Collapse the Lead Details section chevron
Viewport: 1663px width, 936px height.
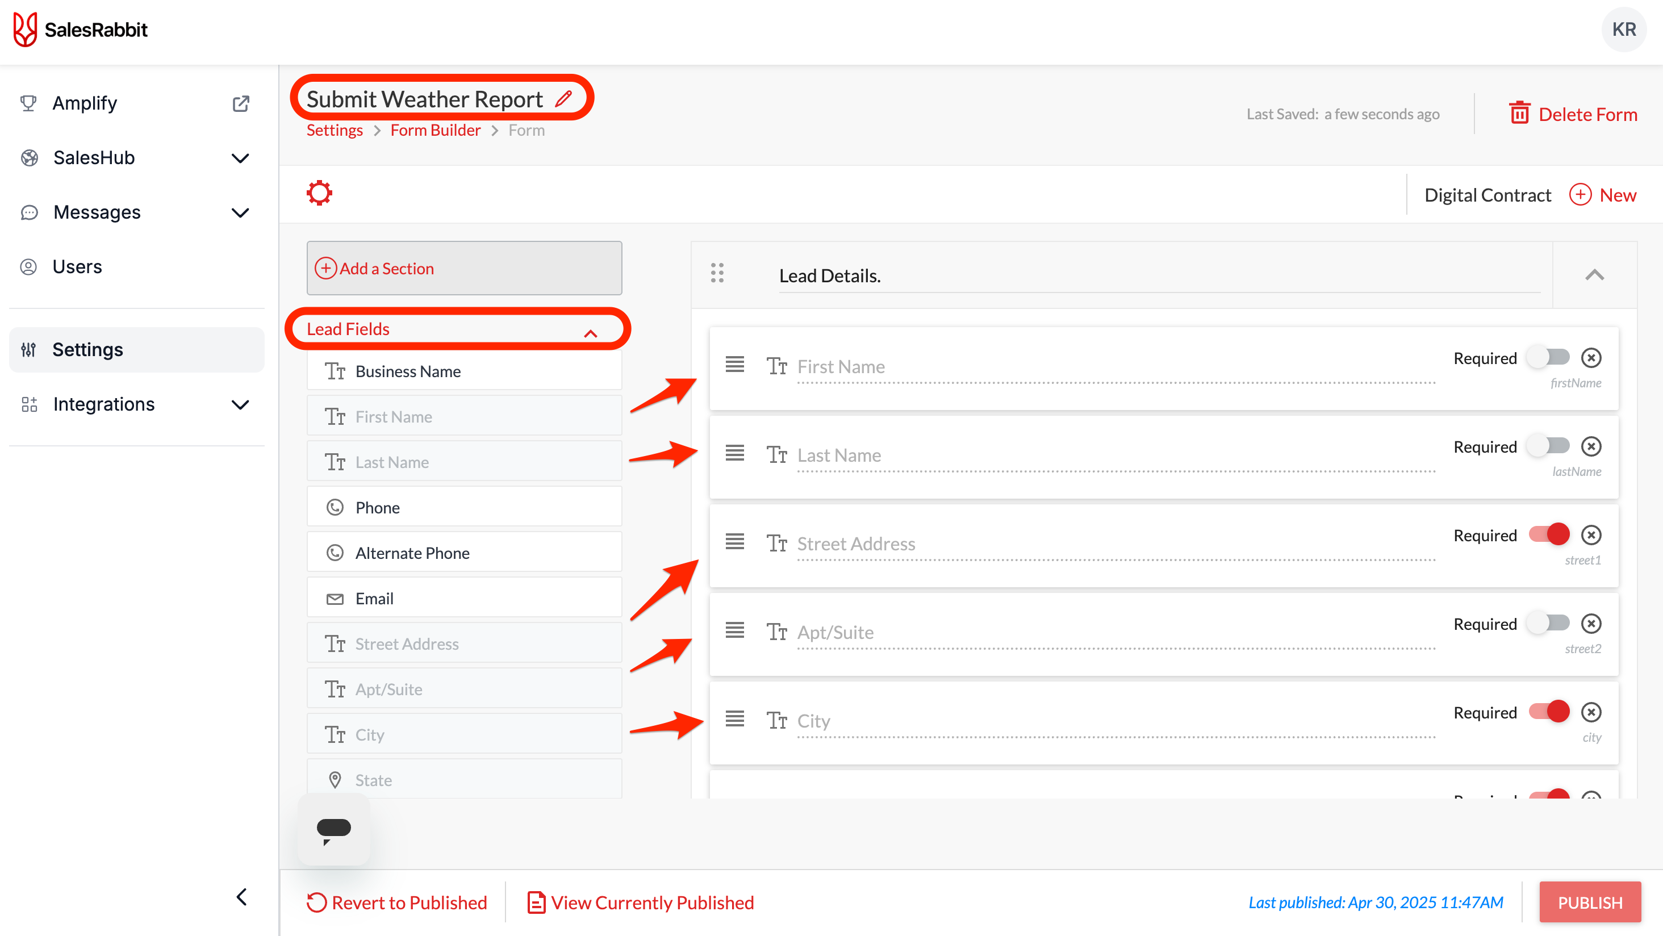(x=1594, y=275)
